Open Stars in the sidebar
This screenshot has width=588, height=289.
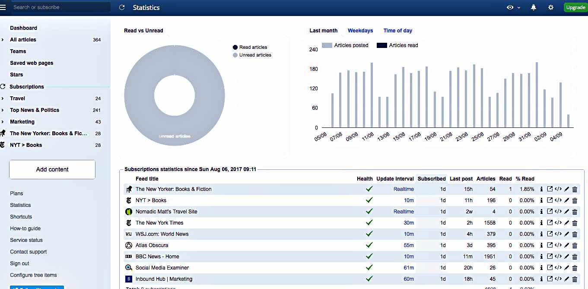pyautogui.click(x=16, y=75)
